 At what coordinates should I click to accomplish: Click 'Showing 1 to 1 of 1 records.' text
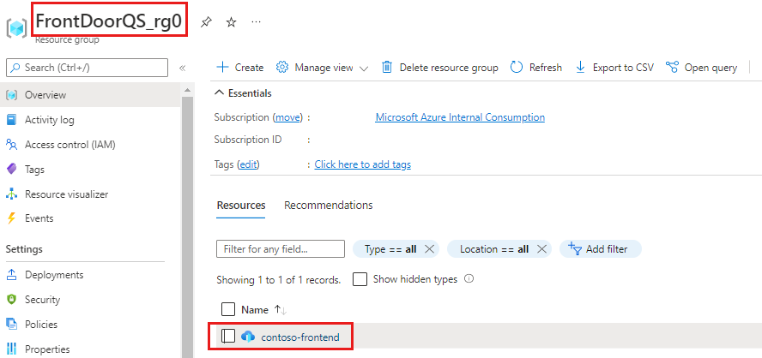279,280
